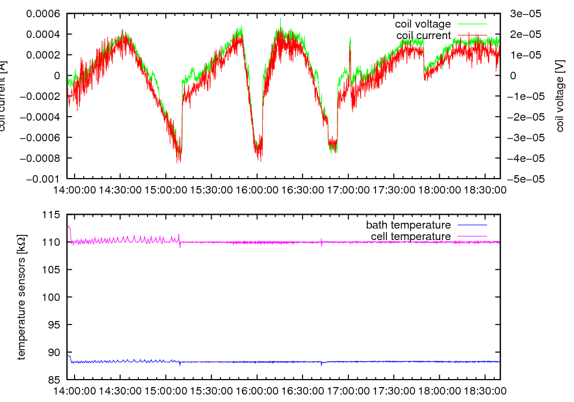Screen dimensions: 574x402
Task: Click the 3e-05 right axis tick label
Action: (521, 14)
